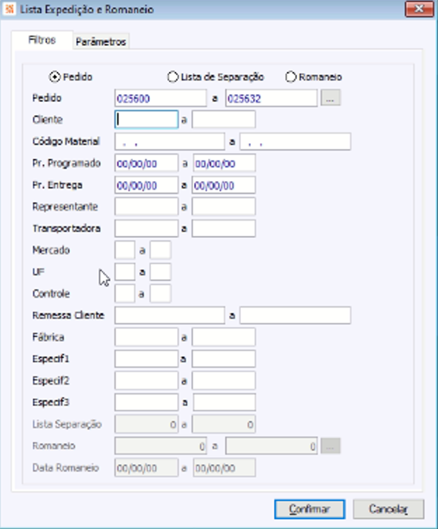Click the first Código Material field
Viewport: 438px width, 529px height.
tap(169, 142)
